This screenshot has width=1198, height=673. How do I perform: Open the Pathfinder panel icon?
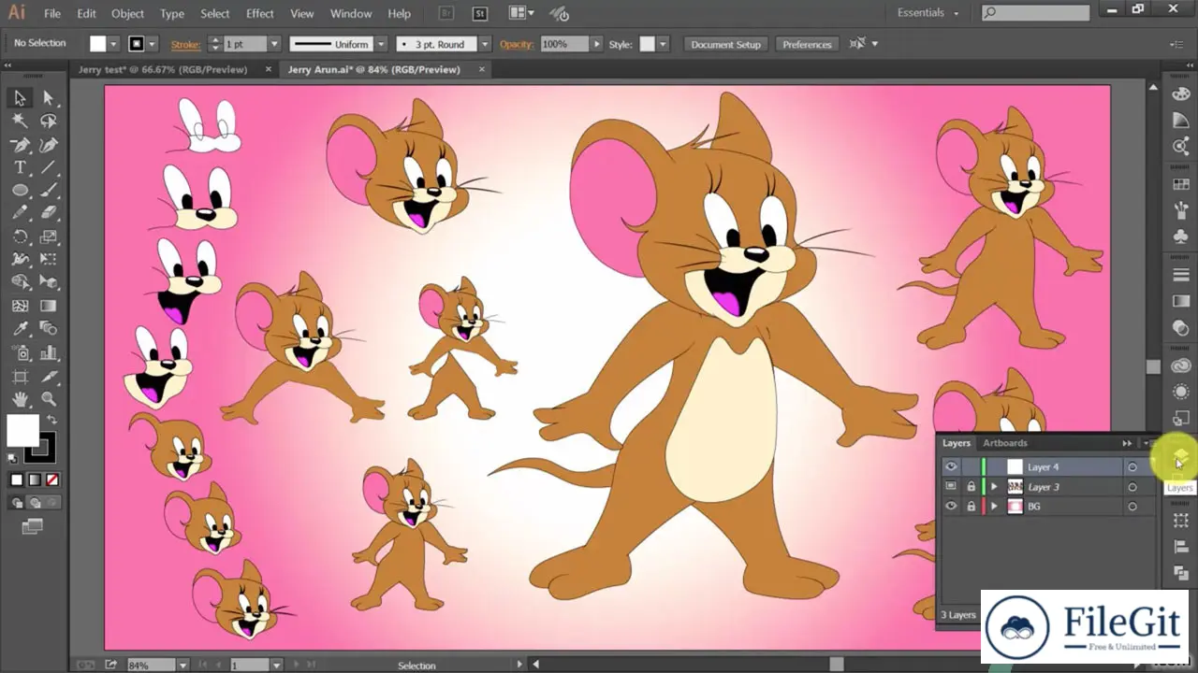pyautogui.click(x=1181, y=573)
